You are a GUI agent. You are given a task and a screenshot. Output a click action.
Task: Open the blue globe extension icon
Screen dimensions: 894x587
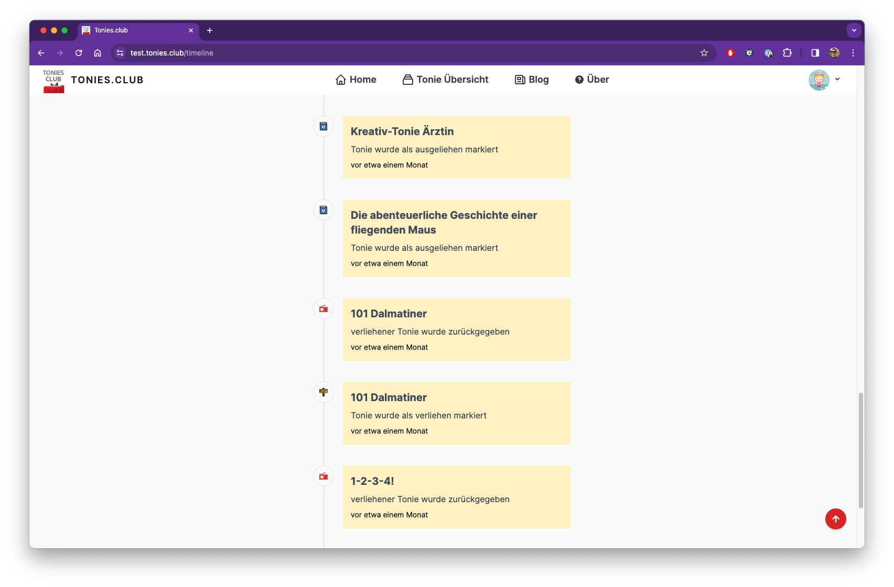(x=768, y=53)
